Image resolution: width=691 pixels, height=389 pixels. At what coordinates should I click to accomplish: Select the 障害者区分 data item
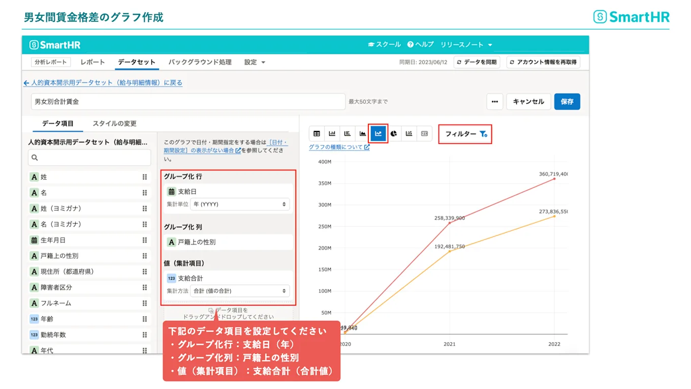pyautogui.click(x=89, y=287)
